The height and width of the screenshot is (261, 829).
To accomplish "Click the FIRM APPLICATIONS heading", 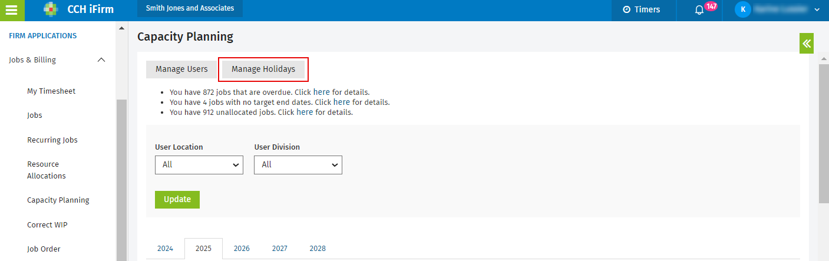I will pyautogui.click(x=43, y=36).
